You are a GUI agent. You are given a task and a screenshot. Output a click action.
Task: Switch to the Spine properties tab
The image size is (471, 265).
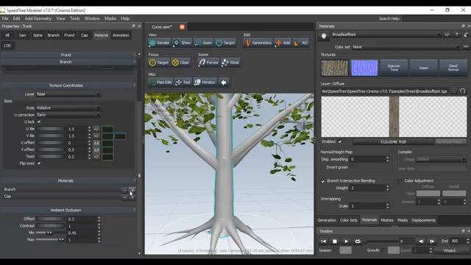[x=38, y=35]
